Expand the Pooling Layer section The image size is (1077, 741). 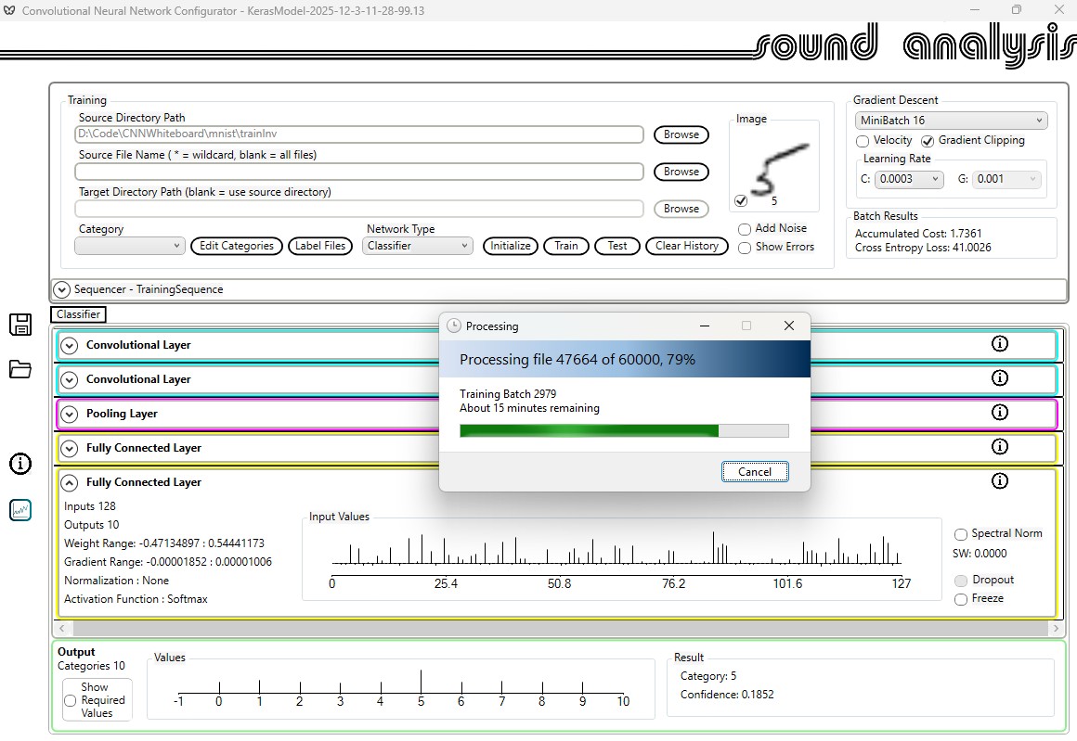coord(69,414)
